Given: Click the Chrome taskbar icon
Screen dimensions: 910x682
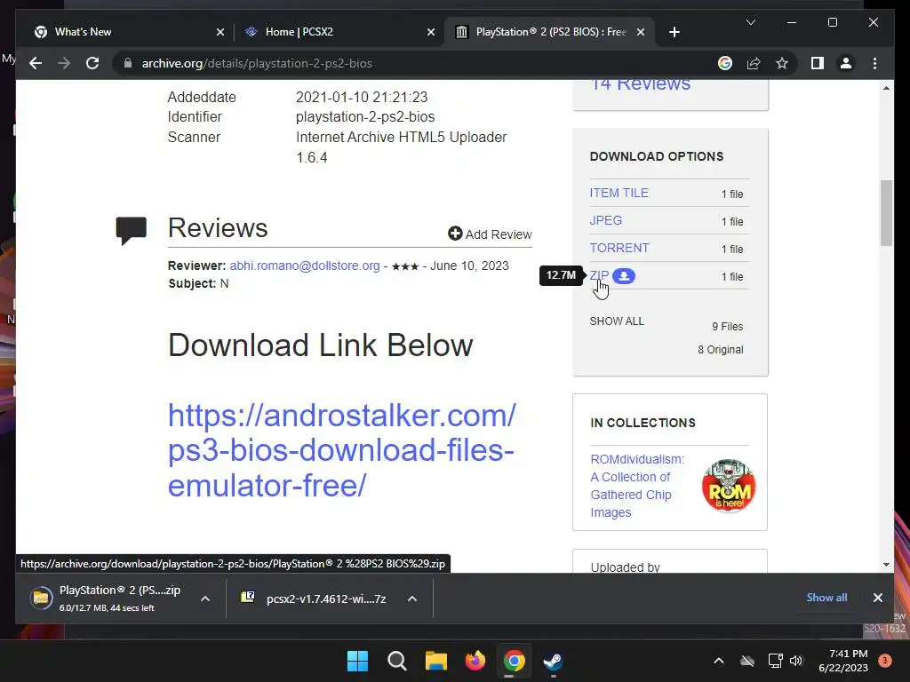Looking at the screenshot, I should pos(515,661).
